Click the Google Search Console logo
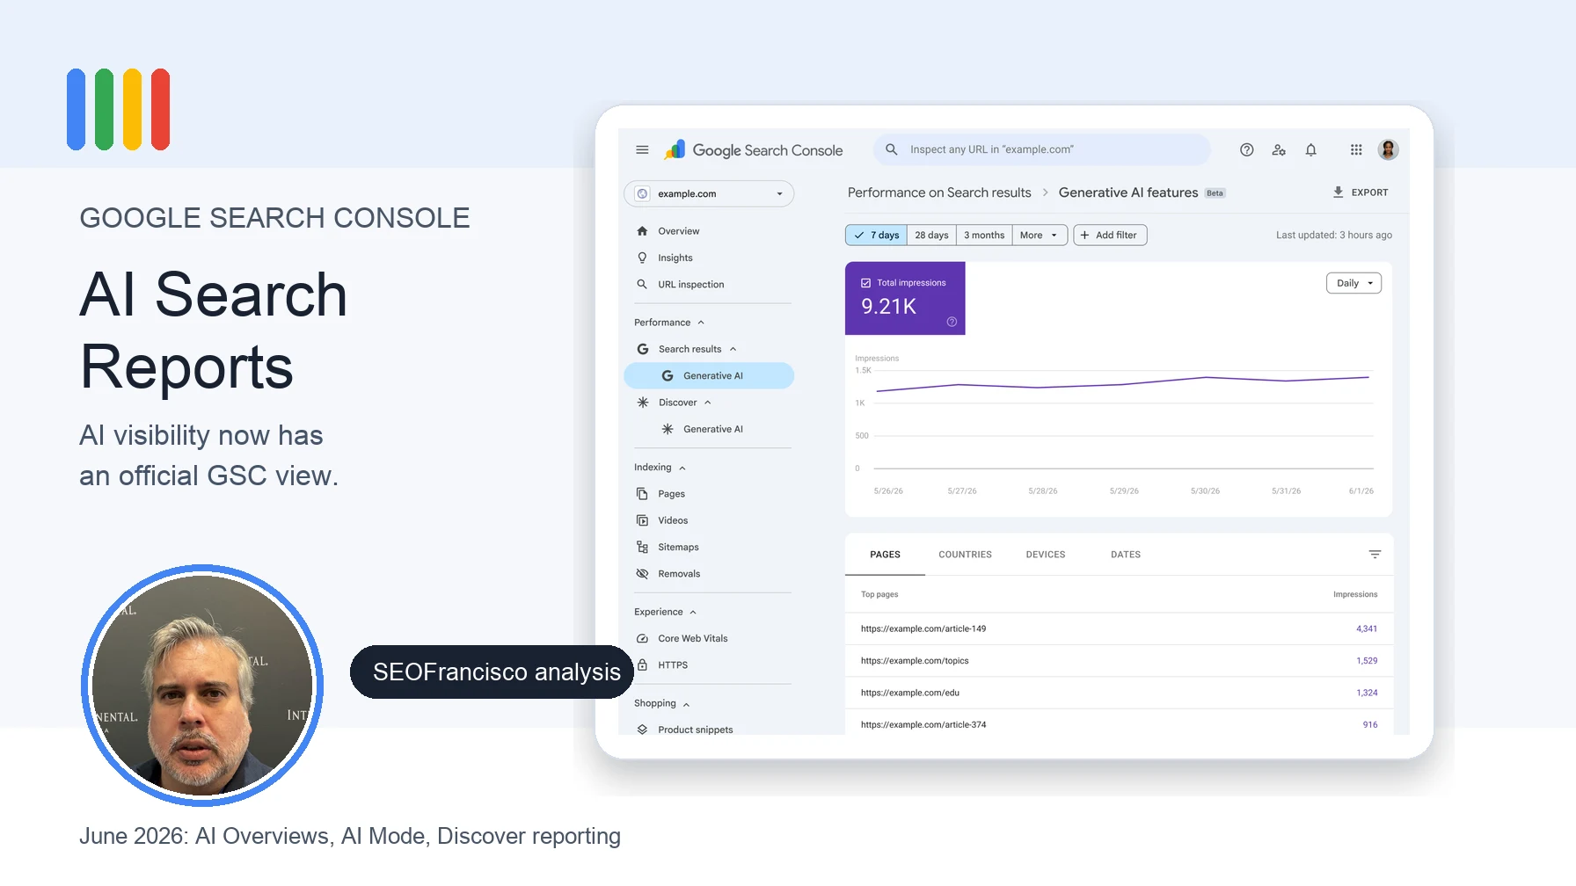 754,149
